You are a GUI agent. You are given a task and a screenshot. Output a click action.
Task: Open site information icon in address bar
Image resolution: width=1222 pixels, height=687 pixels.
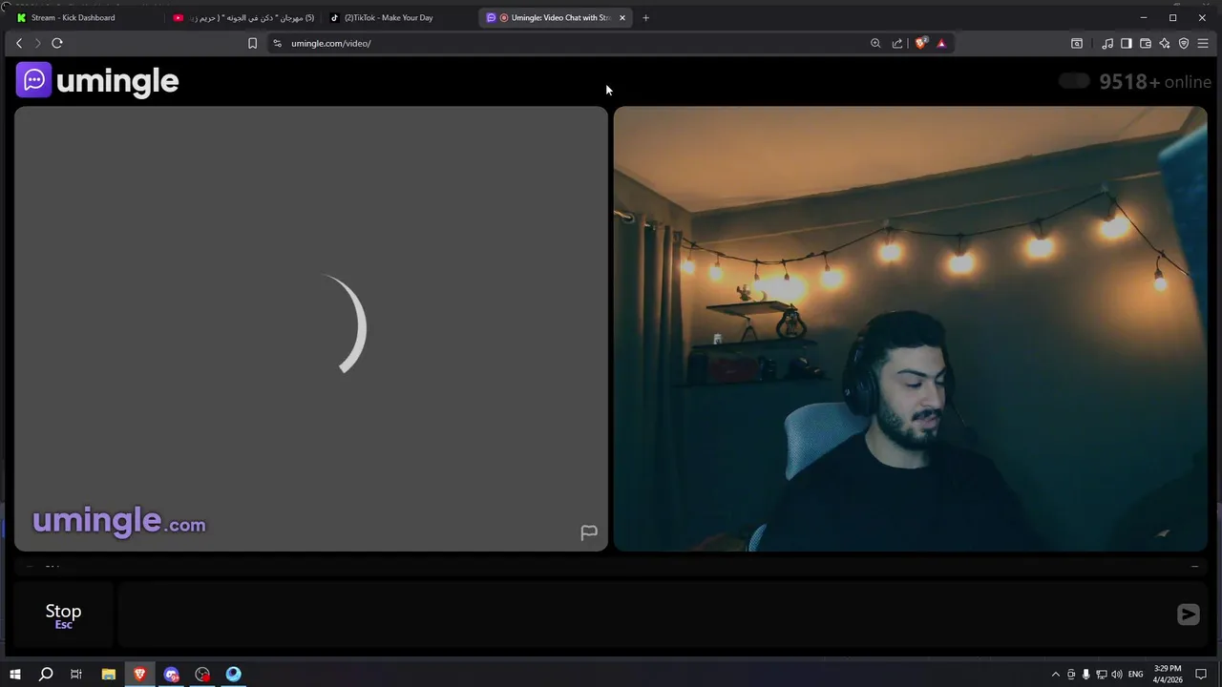[278, 43]
